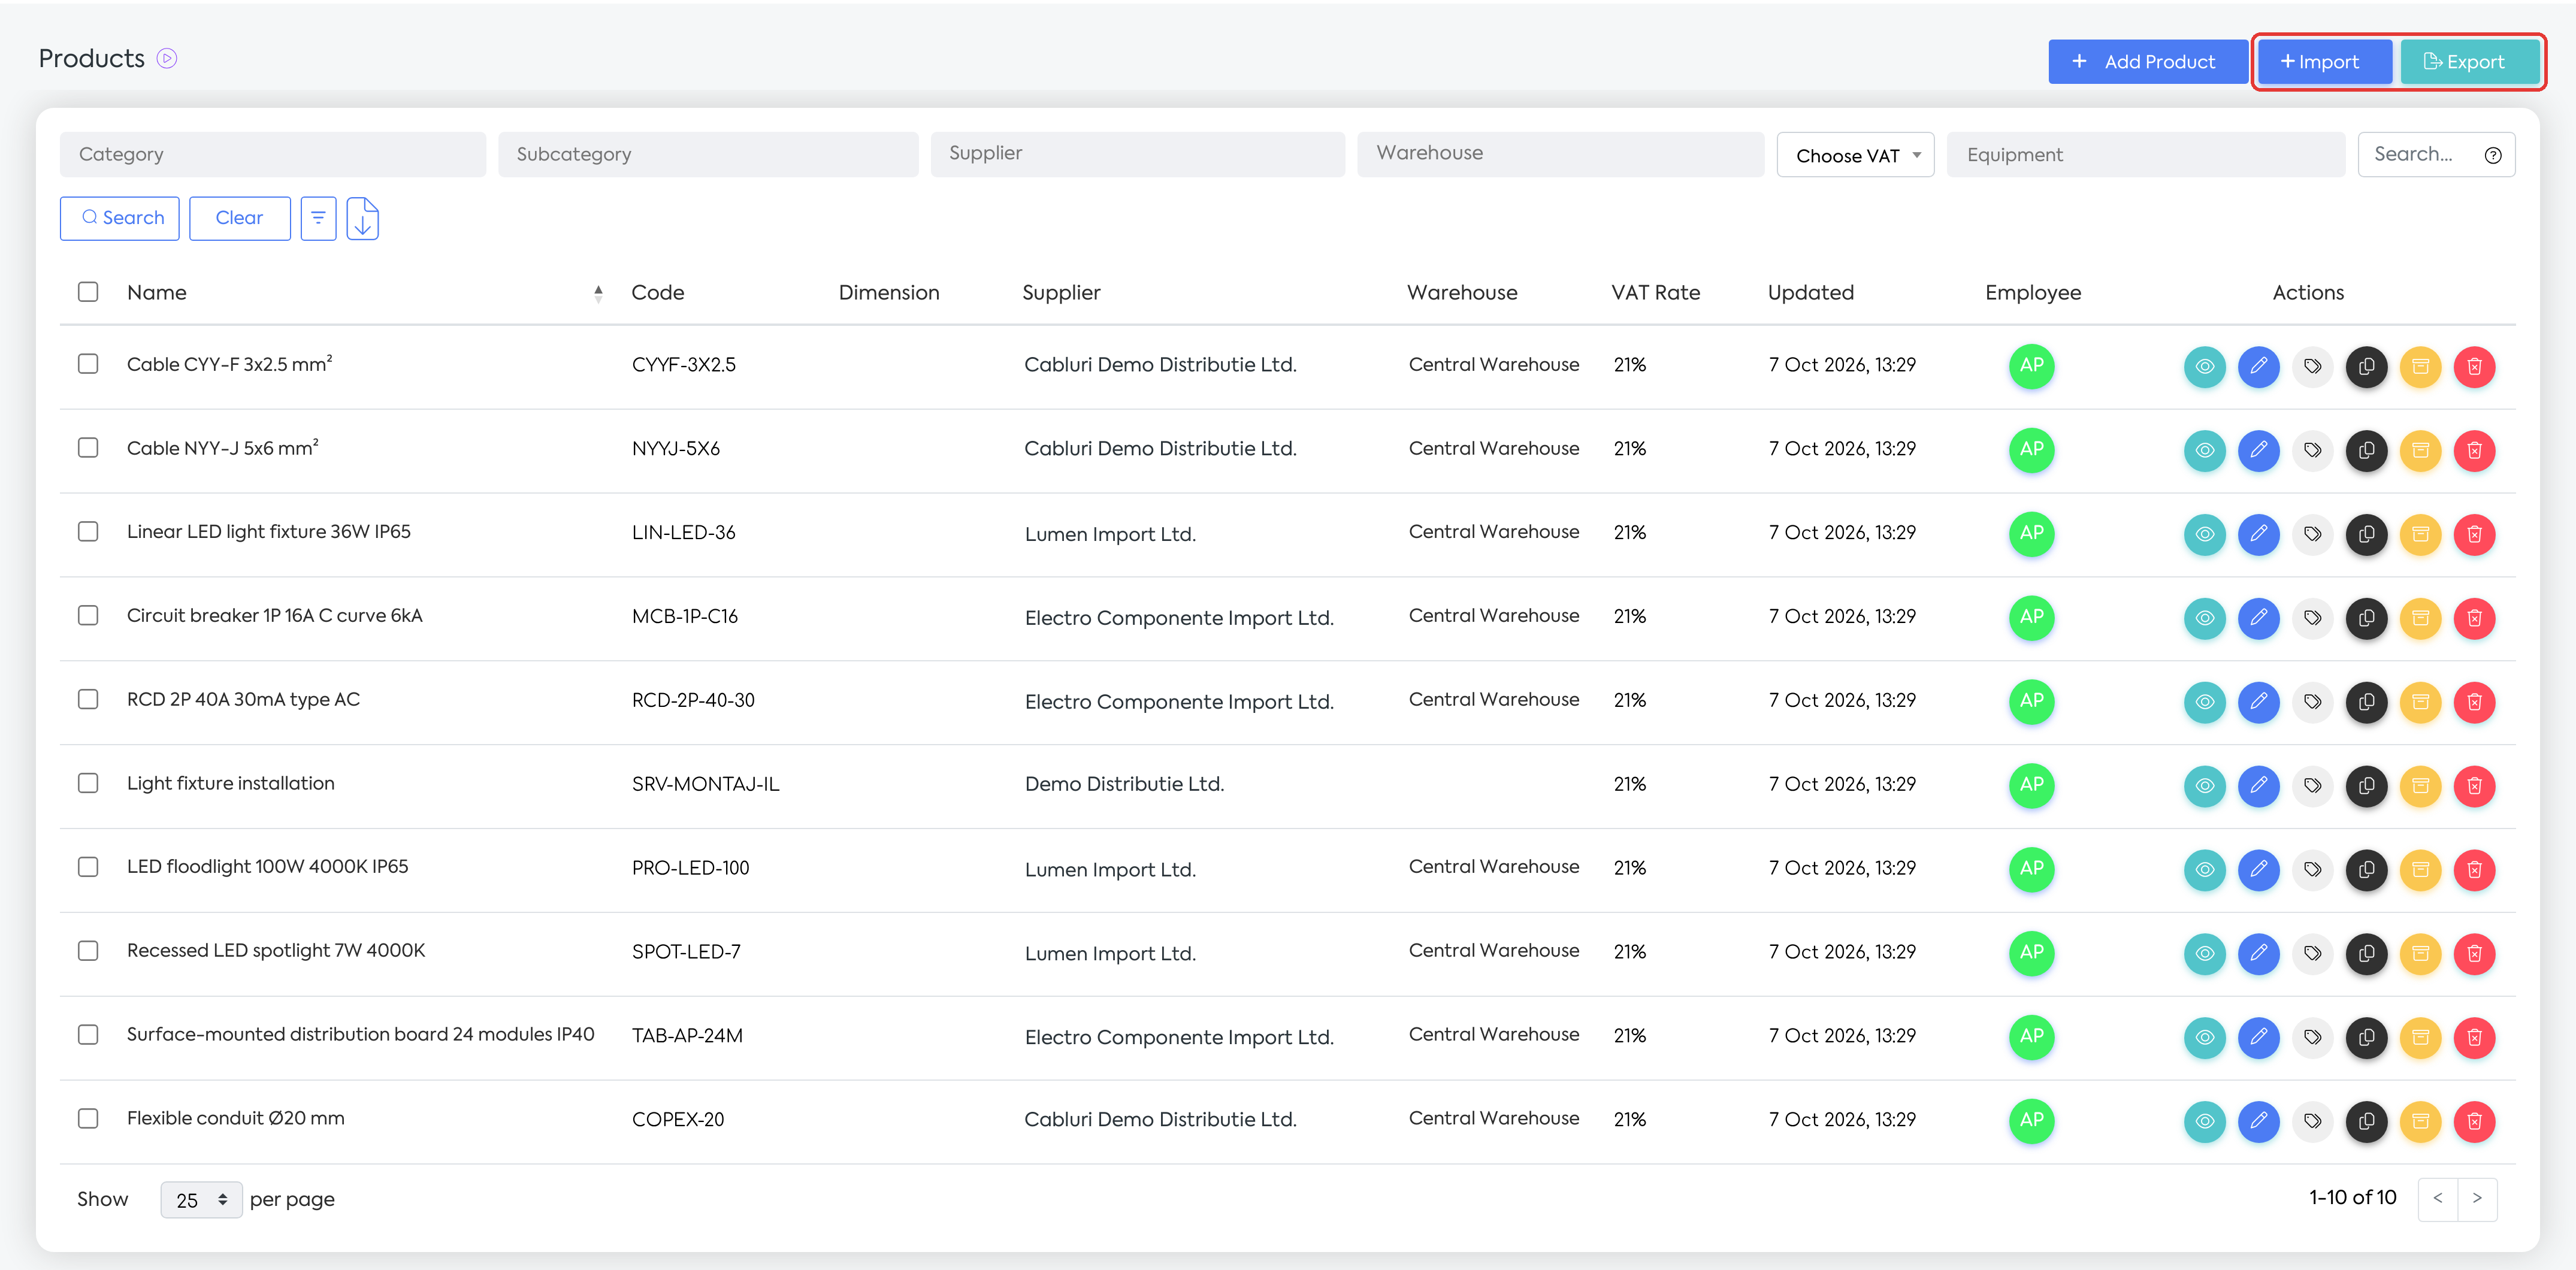Click the Add Product button
This screenshot has height=1270, width=2576.
coord(2147,62)
